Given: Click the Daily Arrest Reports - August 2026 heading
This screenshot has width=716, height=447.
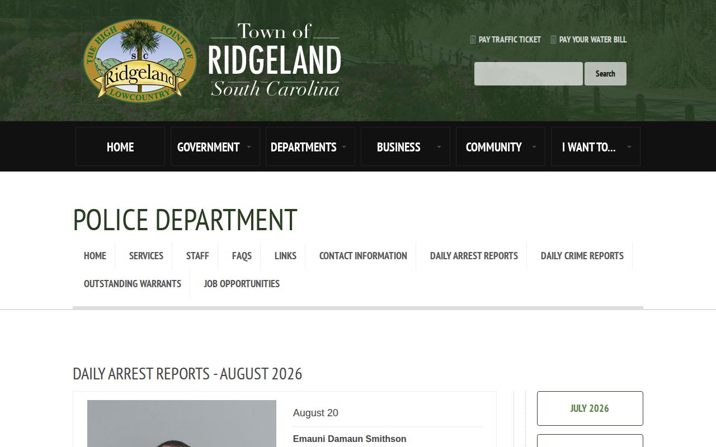Looking at the screenshot, I should (187, 374).
